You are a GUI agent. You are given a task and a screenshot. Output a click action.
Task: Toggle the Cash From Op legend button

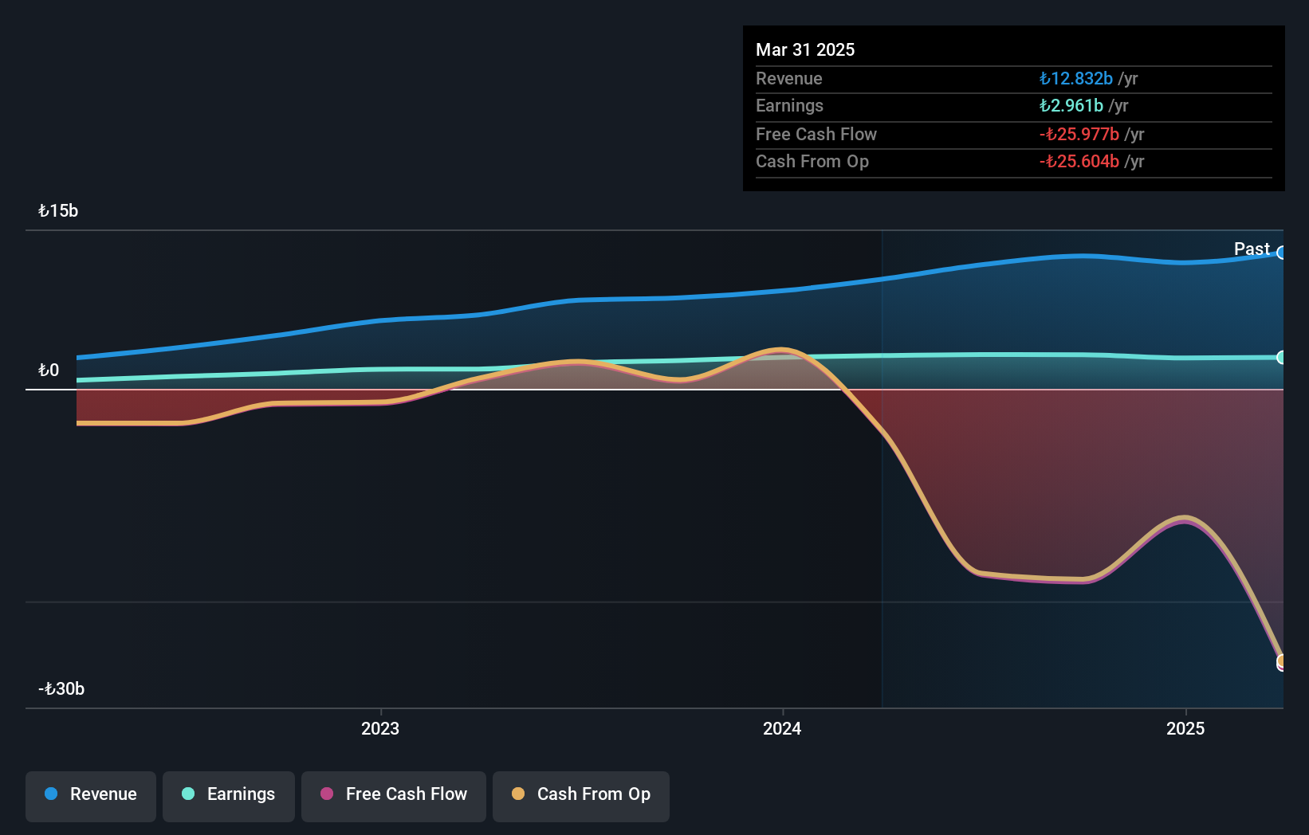point(581,796)
